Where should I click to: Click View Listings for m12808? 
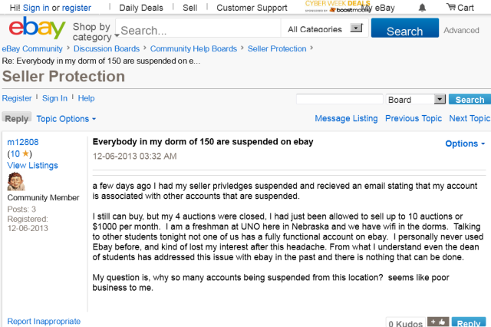32,165
